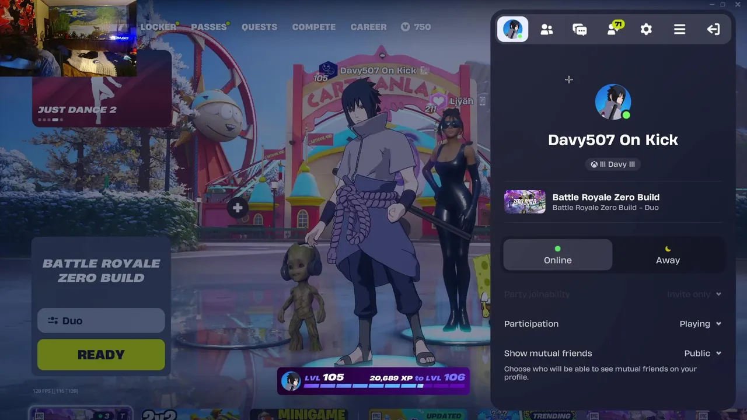Click the Zero Build game thumbnail in the sidebar

525,202
